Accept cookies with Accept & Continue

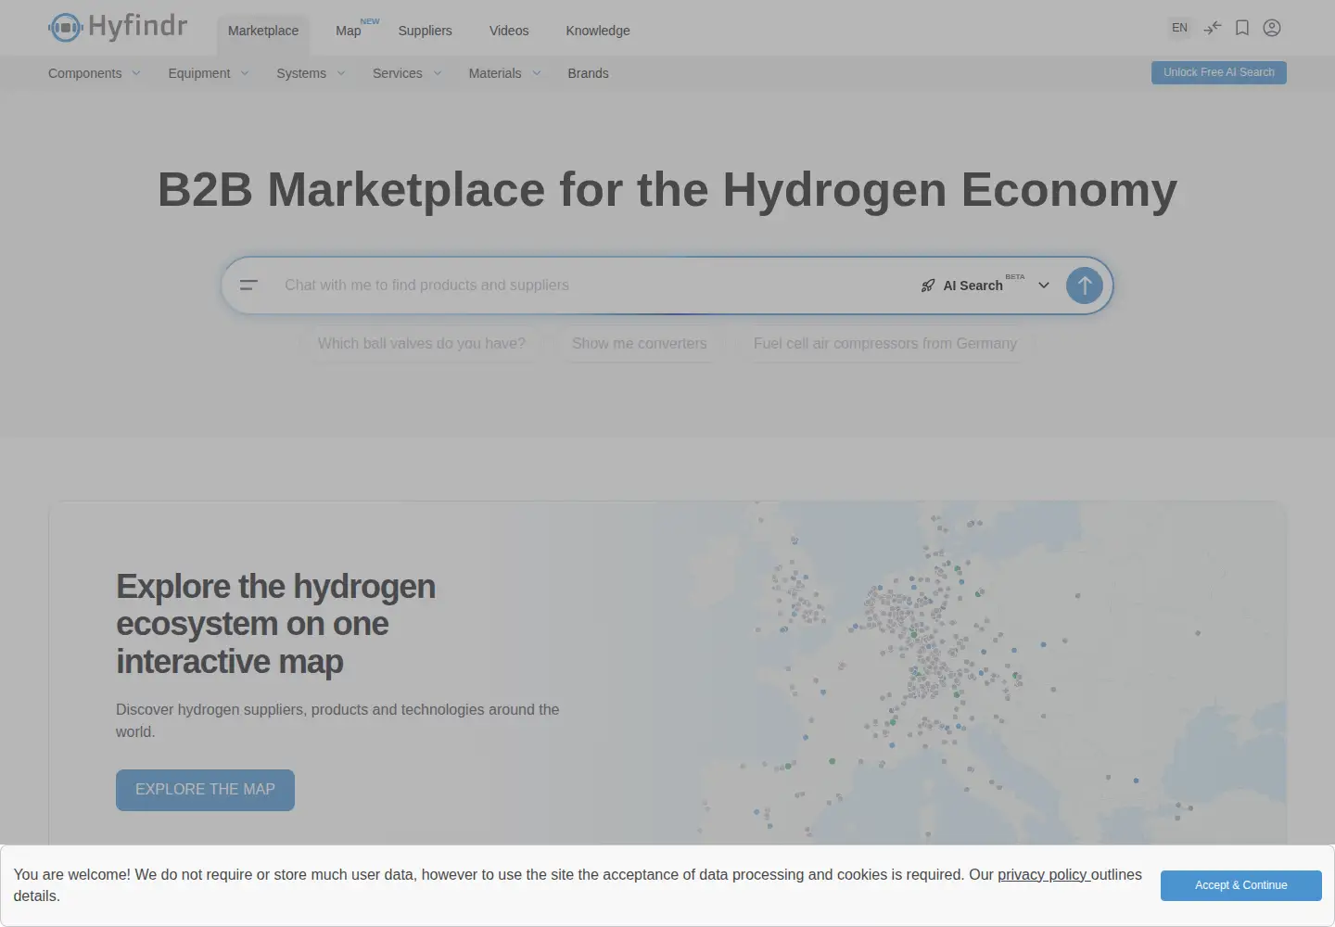pos(1241,885)
